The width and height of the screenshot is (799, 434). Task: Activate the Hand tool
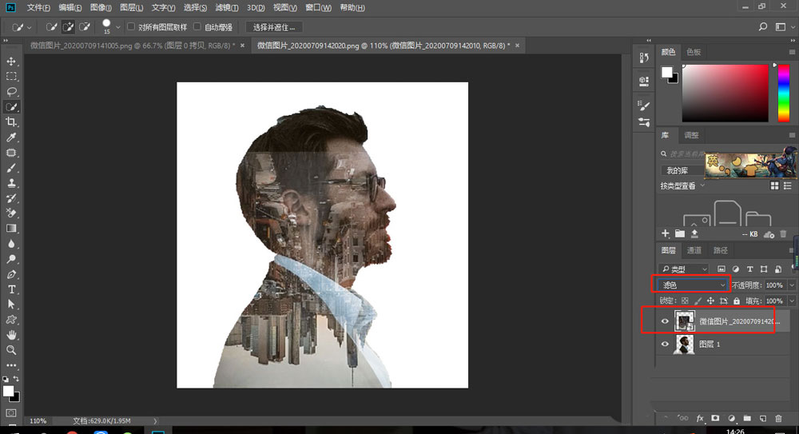[x=11, y=335]
